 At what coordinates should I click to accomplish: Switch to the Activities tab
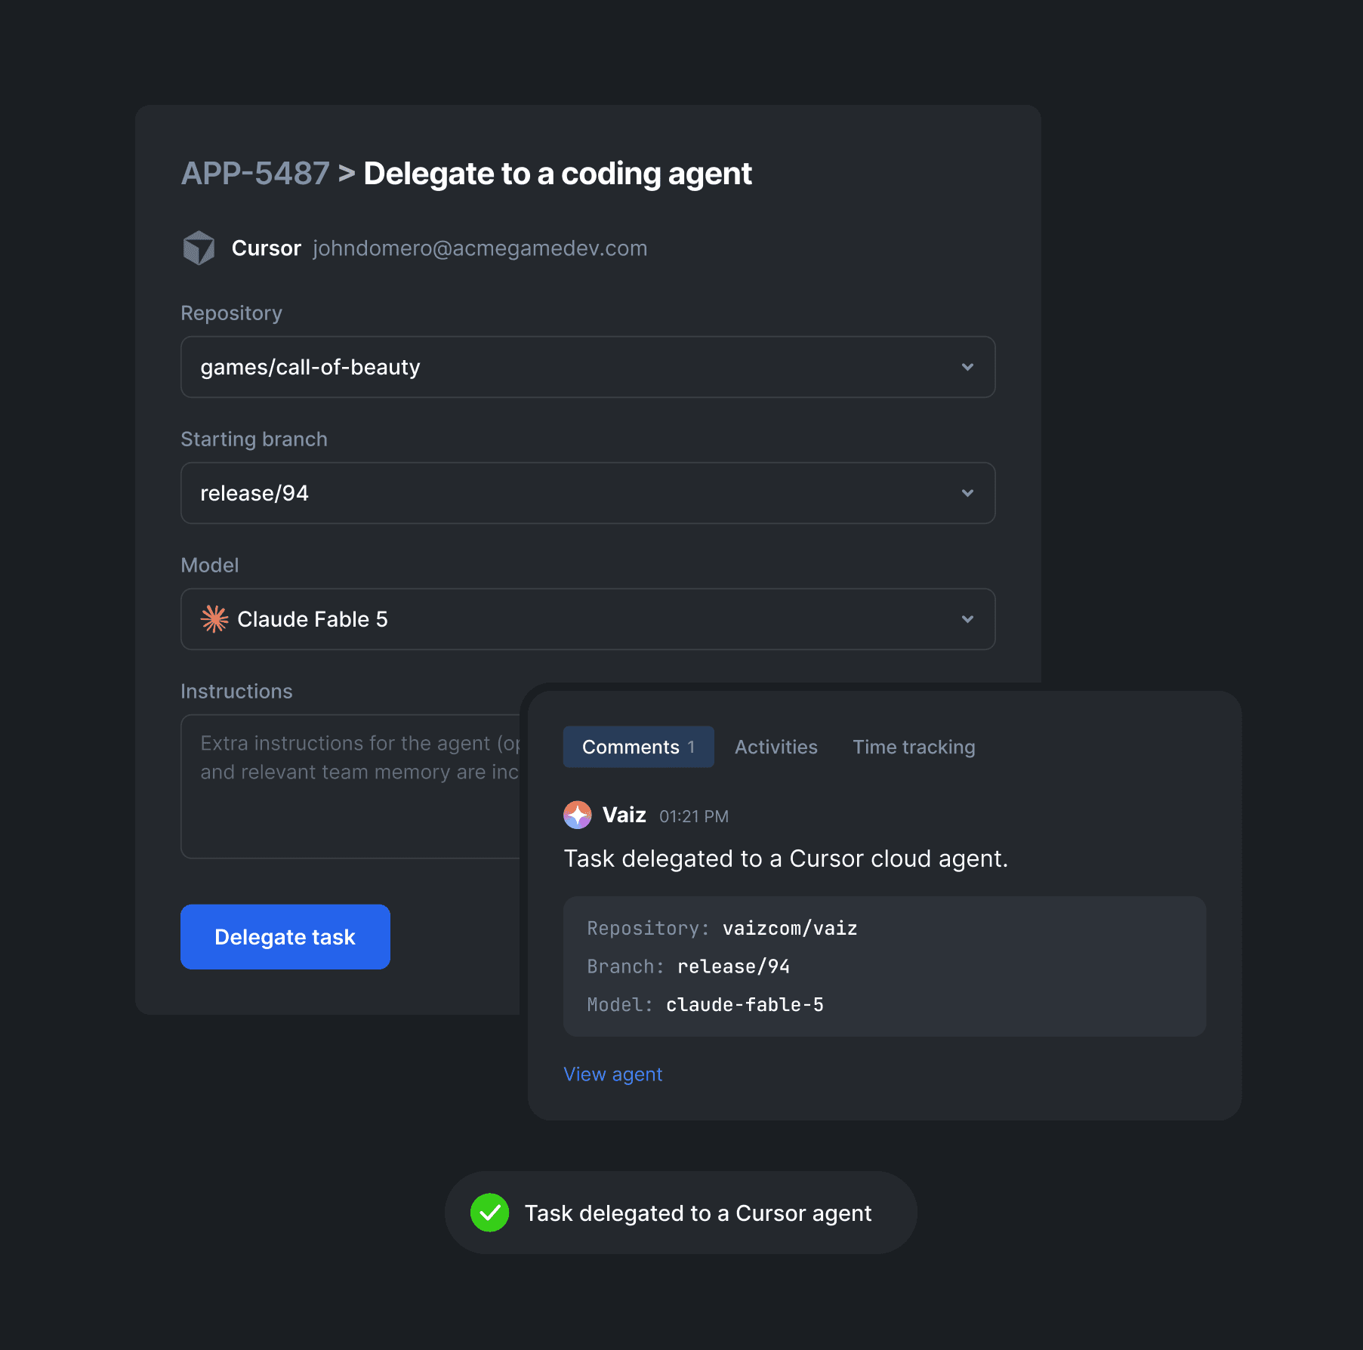click(776, 747)
